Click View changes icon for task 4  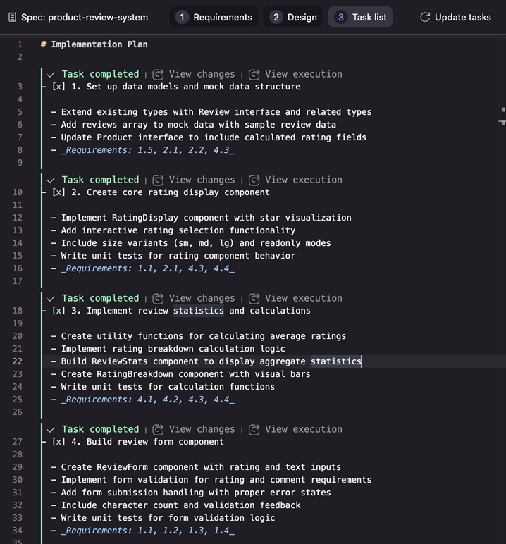tap(159, 429)
